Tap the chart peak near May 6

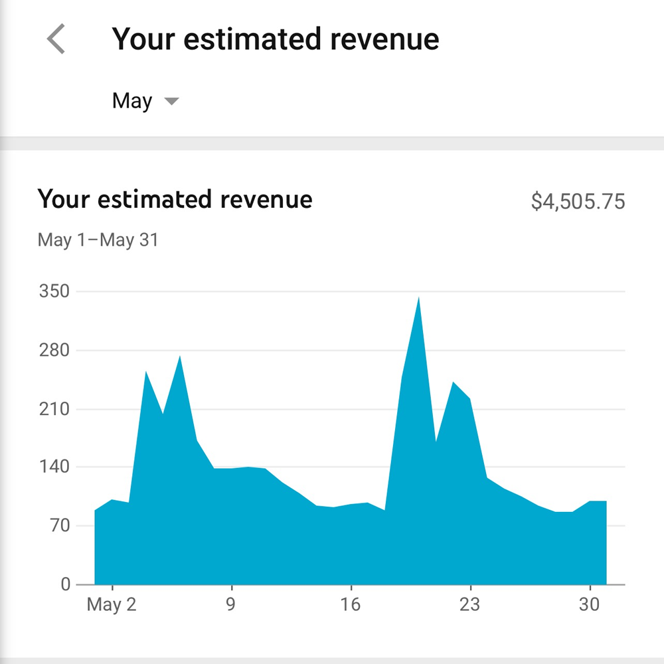[180, 359]
